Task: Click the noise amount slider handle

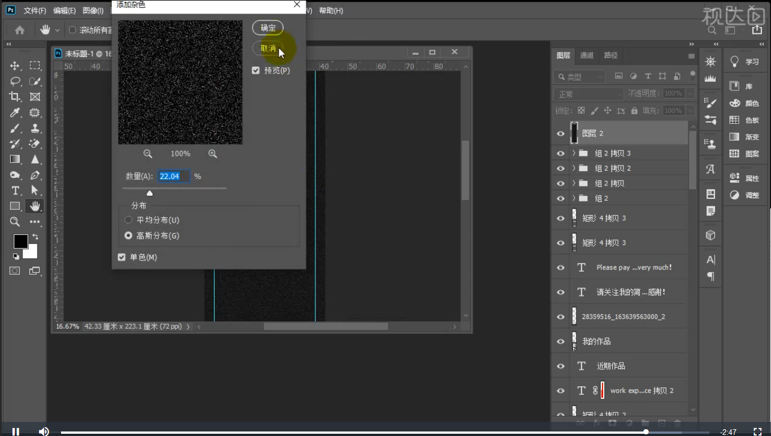Action: click(x=149, y=193)
